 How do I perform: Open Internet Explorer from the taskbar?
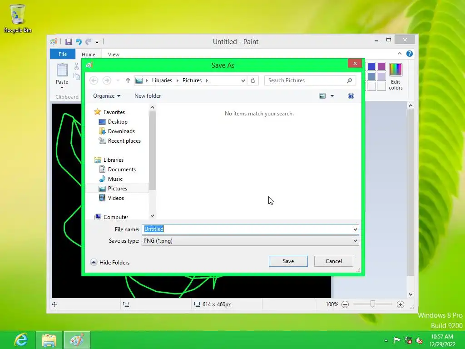pyautogui.click(x=21, y=340)
